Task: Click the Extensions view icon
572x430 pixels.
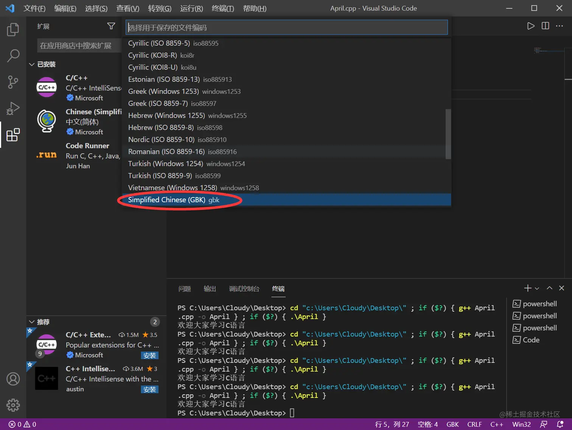Action: (13, 135)
